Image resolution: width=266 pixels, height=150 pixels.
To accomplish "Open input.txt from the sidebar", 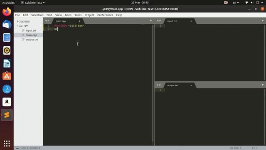I will (31, 30).
